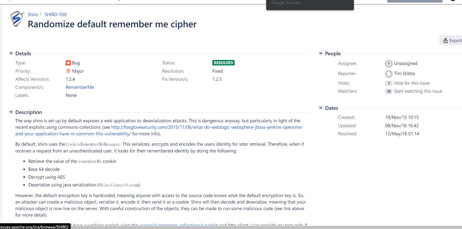Open the foxglovesecurity.com article link
Screen dimensions: 462x229
pos(207,127)
